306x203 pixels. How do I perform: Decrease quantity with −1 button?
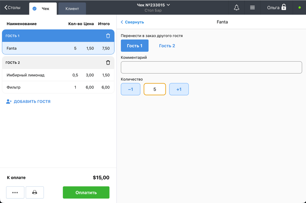click(130, 89)
